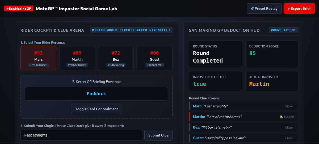Viewport: 319px width, 167px height.
Task: Toggle Card Concealment for the briefing envelope
Action: pyautogui.click(x=96, y=109)
